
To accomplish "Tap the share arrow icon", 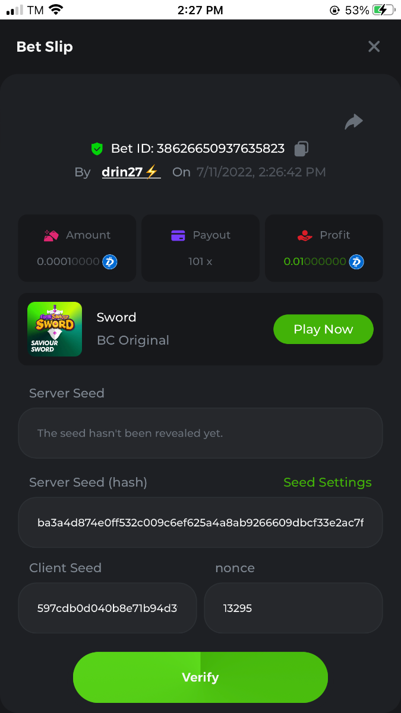I will (x=353, y=122).
